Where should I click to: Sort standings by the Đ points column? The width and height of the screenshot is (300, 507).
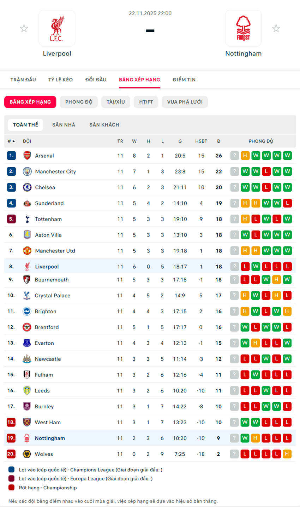pos(219,141)
